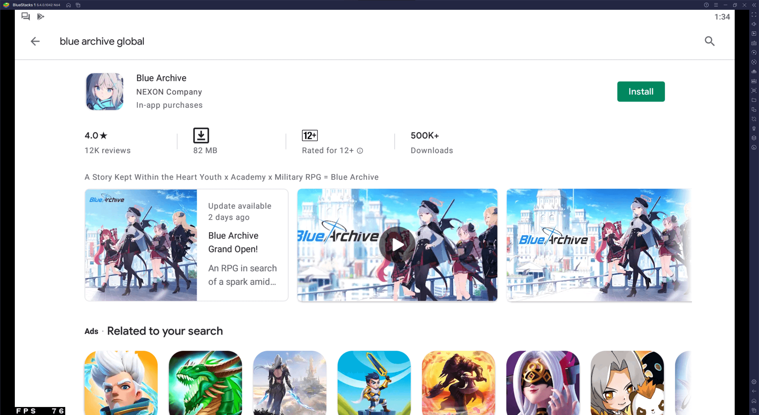The image size is (759, 415).
Task: Click the 12K reviews label
Action: [x=107, y=150]
